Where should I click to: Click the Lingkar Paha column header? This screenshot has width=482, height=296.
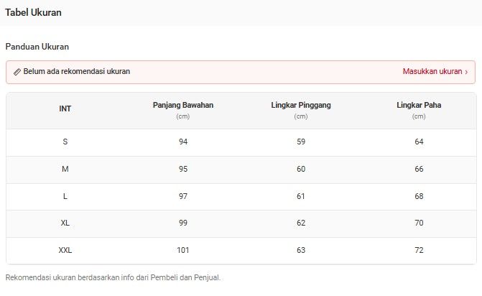pos(419,106)
